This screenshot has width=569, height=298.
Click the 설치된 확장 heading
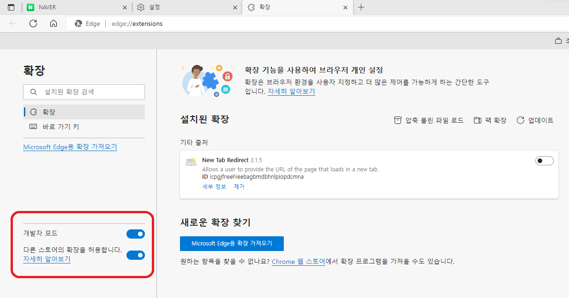click(x=204, y=119)
